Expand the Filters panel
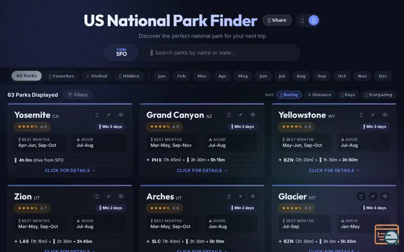This screenshot has width=404, height=252. 78,95
